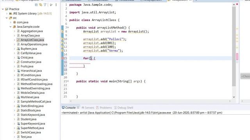Select Test.java in the tree
Image resolution: width=250 pixels, height=140 pixels.
click(26, 136)
